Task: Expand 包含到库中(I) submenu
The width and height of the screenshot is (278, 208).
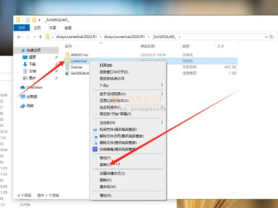Action: tap(128, 107)
